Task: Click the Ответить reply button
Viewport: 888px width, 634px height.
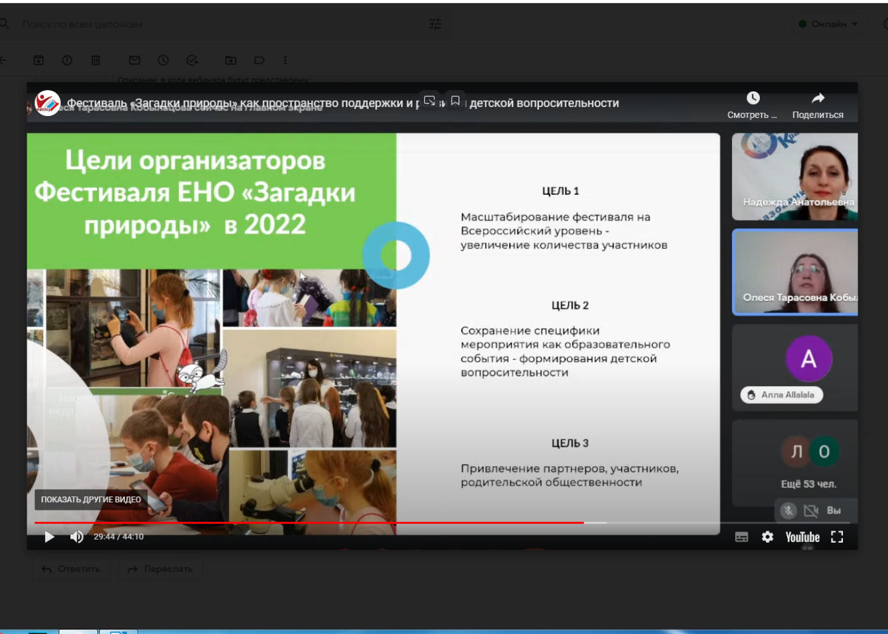Action: coord(71,569)
